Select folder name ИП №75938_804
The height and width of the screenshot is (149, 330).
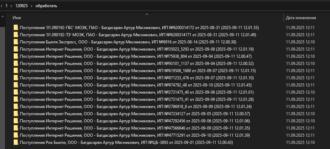point(136,56)
